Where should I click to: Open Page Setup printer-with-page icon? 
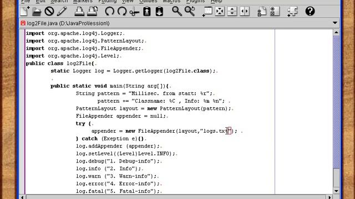(92, 11)
